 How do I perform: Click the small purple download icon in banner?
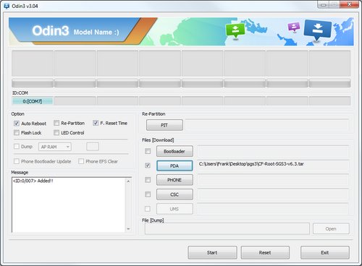[294, 27]
